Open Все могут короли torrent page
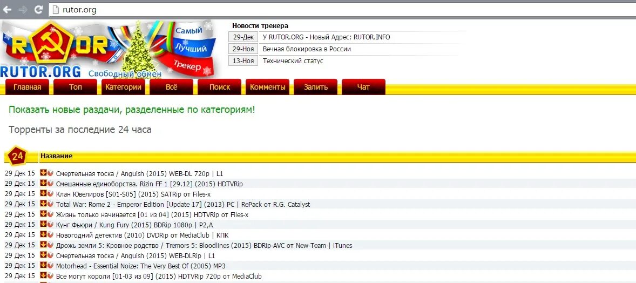This screenshot has width=636, height=283. pyautogui.click(x=159, y=276)
